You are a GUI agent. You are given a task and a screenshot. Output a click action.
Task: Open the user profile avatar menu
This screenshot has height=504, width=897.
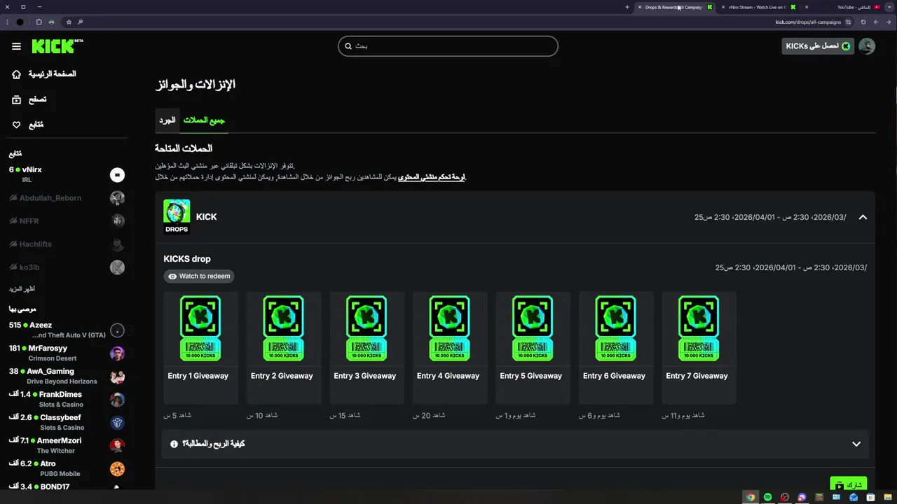867,46
